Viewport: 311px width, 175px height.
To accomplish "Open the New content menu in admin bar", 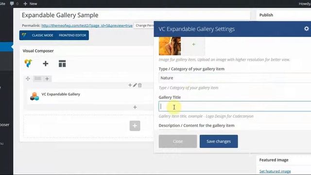I will click(30, 3).
